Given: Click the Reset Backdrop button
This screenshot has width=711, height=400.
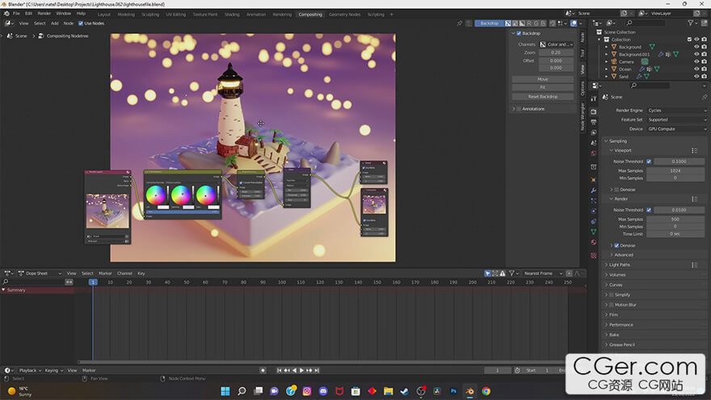Looking at the screenshot, I should tap(543, 97).
